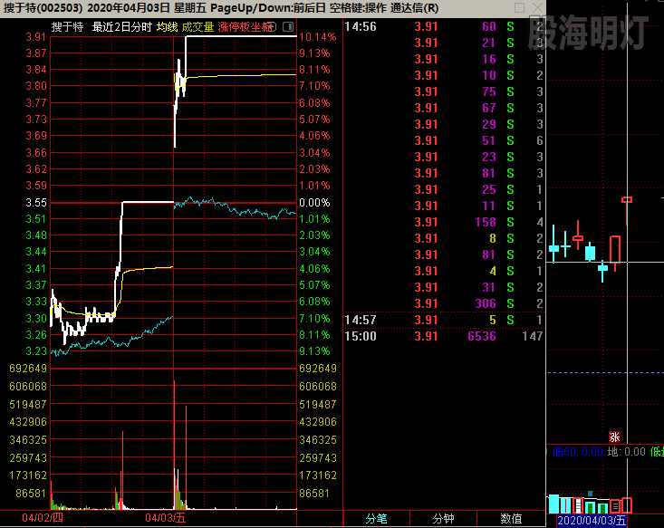
Task: Toggle the side panel icon beside 涨停板坐标
Action: pyautogui.click(x=288, y=26)
